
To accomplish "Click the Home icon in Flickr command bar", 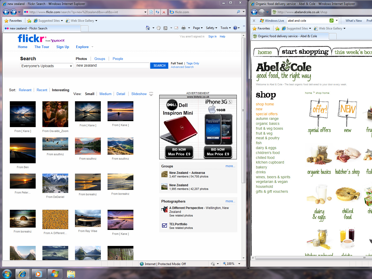I will coord(148,28).
